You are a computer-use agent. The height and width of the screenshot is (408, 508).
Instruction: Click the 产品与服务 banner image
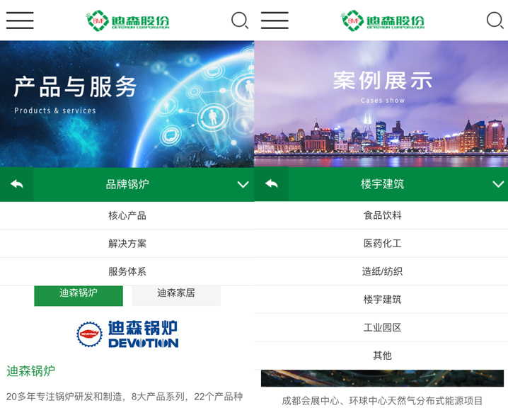127,104
